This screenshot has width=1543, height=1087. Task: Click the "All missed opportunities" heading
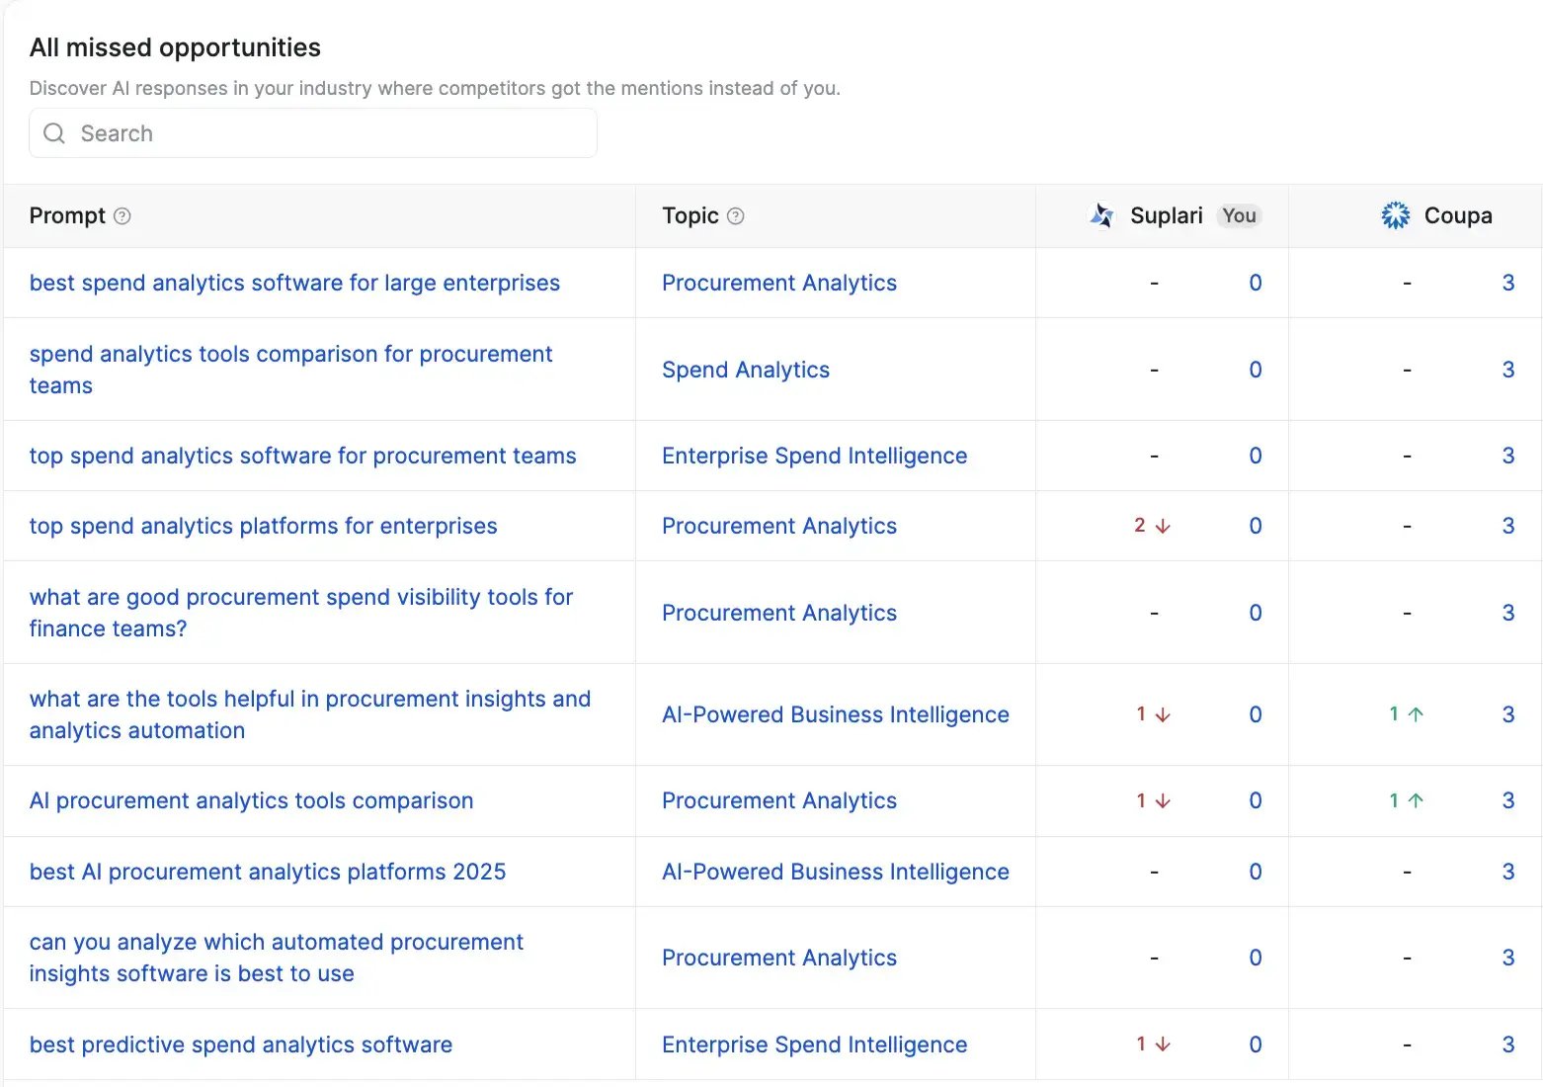pos(175,47)
